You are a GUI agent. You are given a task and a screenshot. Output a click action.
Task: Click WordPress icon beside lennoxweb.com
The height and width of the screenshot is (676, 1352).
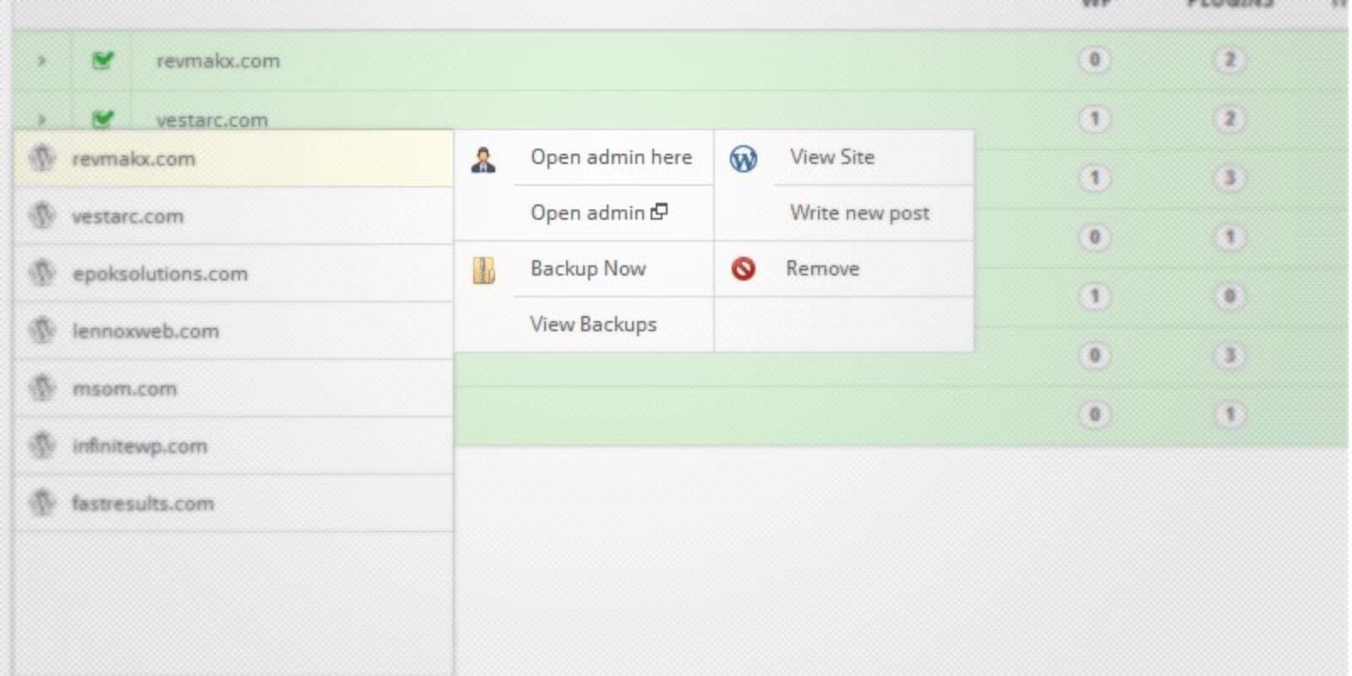click(x=41, y=330)
